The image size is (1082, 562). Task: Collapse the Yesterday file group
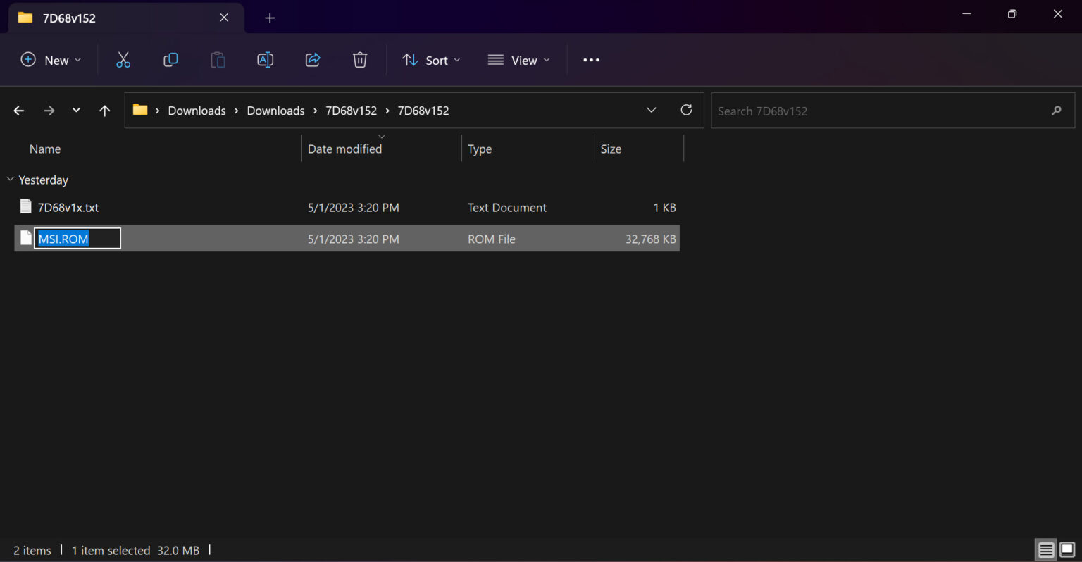[11, 180]
